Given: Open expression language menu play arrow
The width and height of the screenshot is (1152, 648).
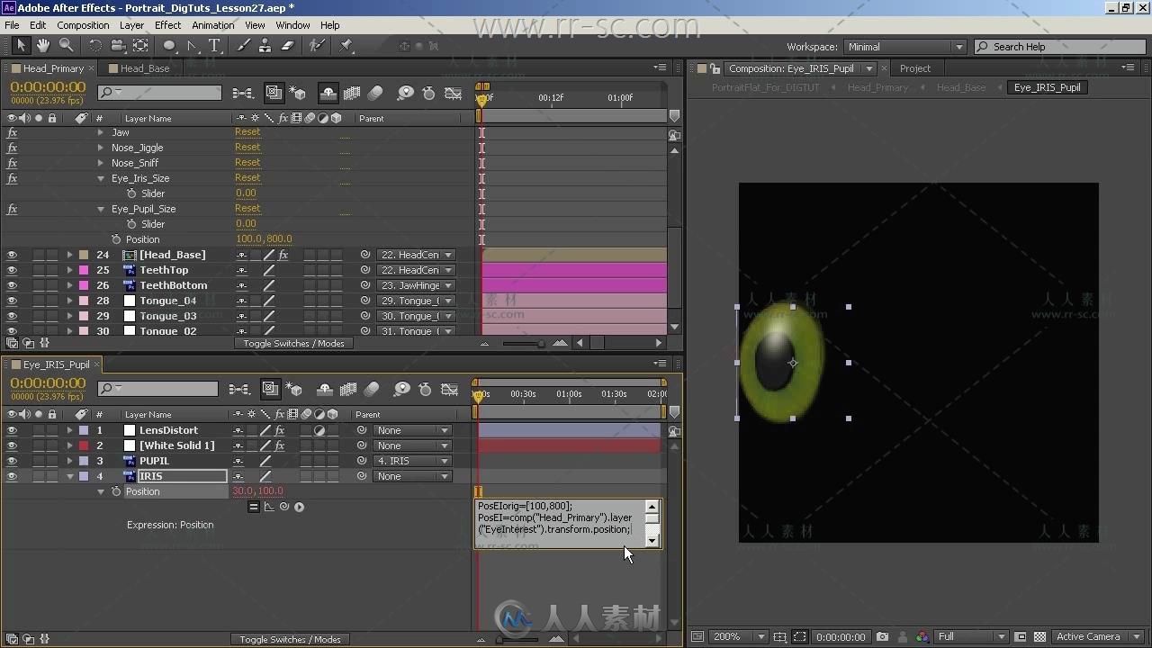Looking at the screenshot, I should point(299,507).
